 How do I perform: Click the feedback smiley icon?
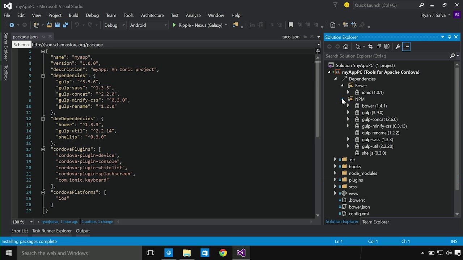pyautogui.click(x=347, y=5)
